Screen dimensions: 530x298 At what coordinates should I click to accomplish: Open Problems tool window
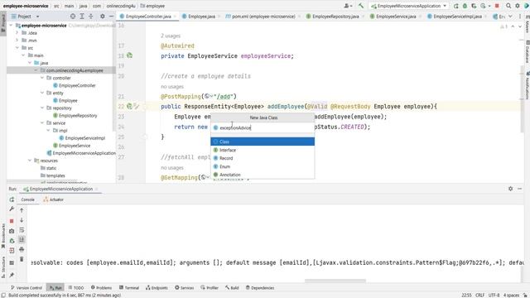point(101,287)
